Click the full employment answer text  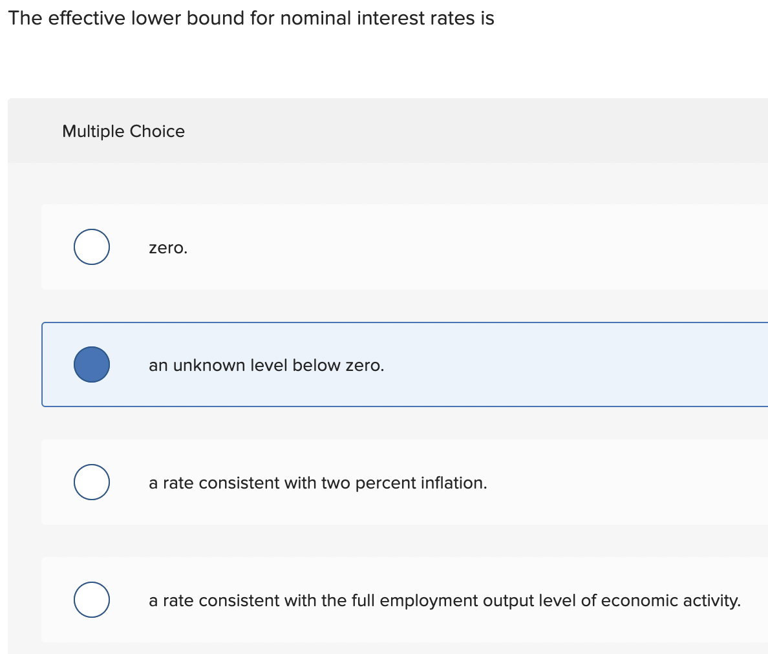pos(445,600)
